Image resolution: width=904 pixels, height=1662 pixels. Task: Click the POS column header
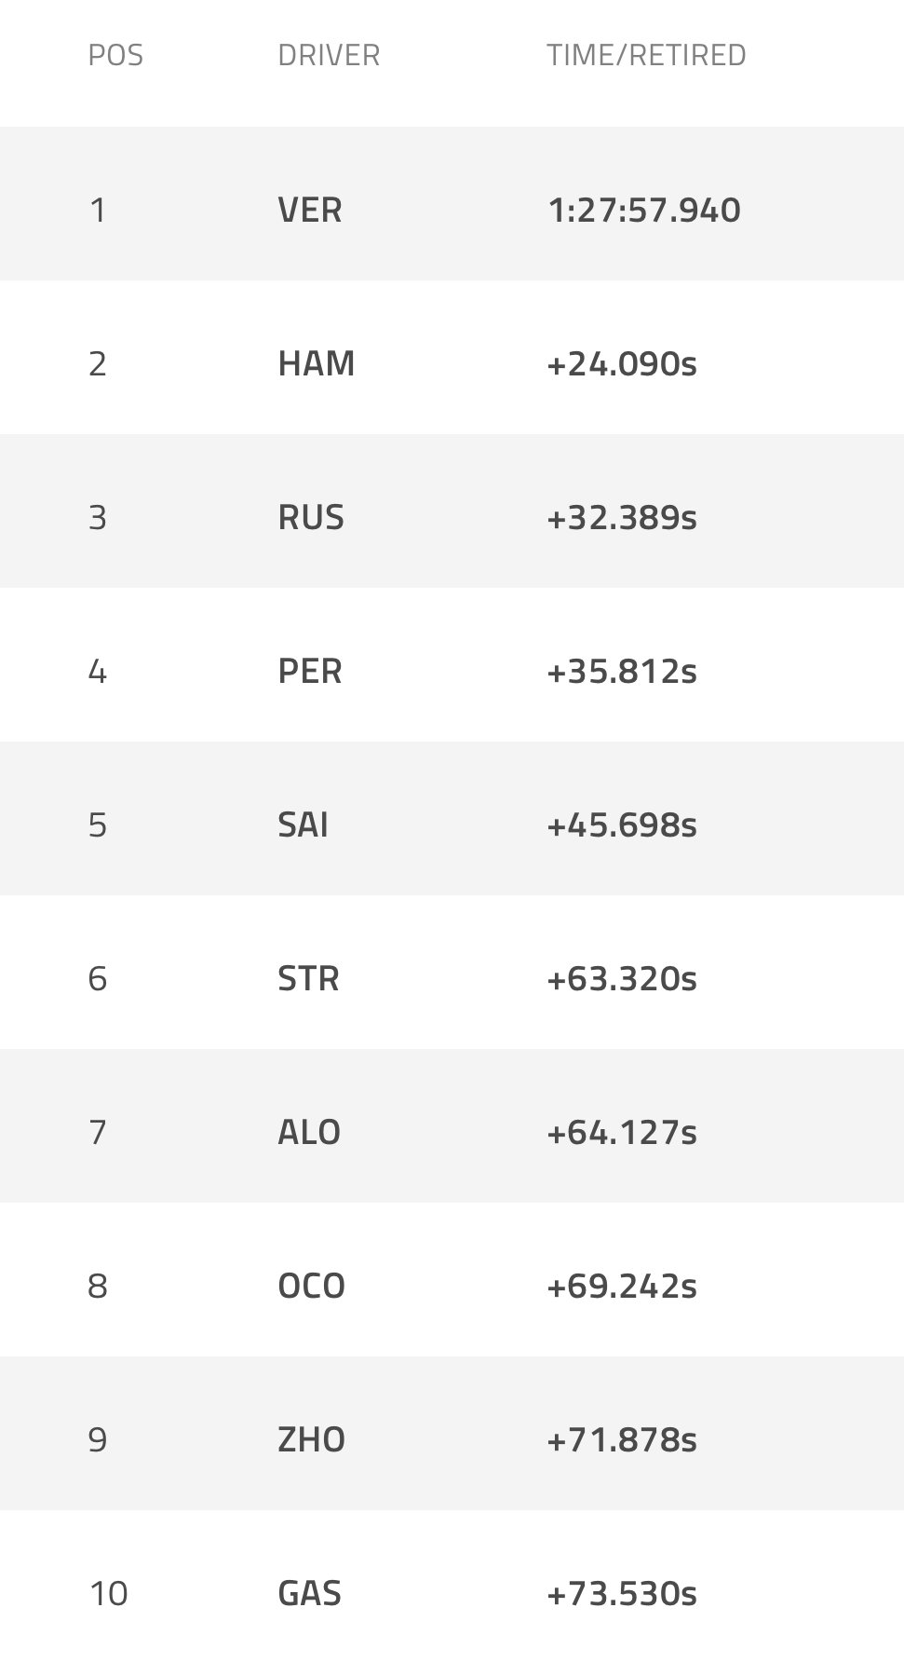point(115,56)
